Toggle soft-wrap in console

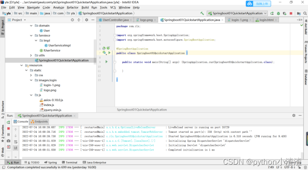pyautogui.click(x=15, y=142)
